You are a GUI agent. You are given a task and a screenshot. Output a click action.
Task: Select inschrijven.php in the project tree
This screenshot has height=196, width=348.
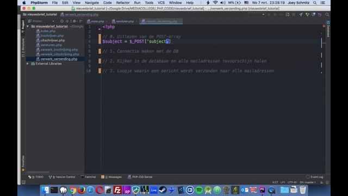52,35
